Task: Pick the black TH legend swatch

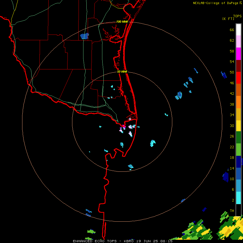Action: pyautogui.click(x=238, y=210)
